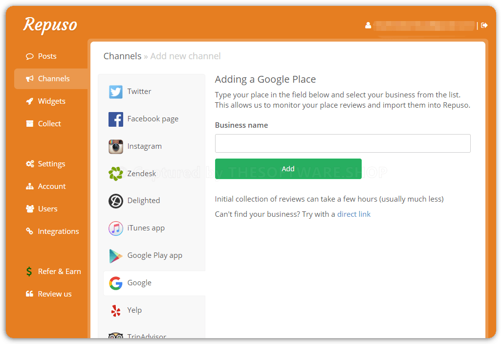Viewport: 502px width, 344px height.
Task: Select the iTunes app icon
Action: point(116,228)
